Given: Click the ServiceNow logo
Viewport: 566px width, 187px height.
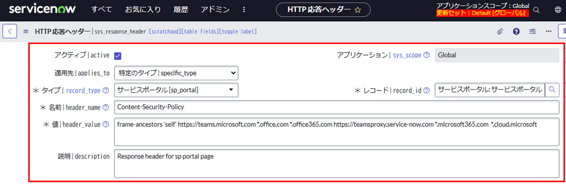Looking at the screenshot, I should pyautogui.click(x=42, y=9).
